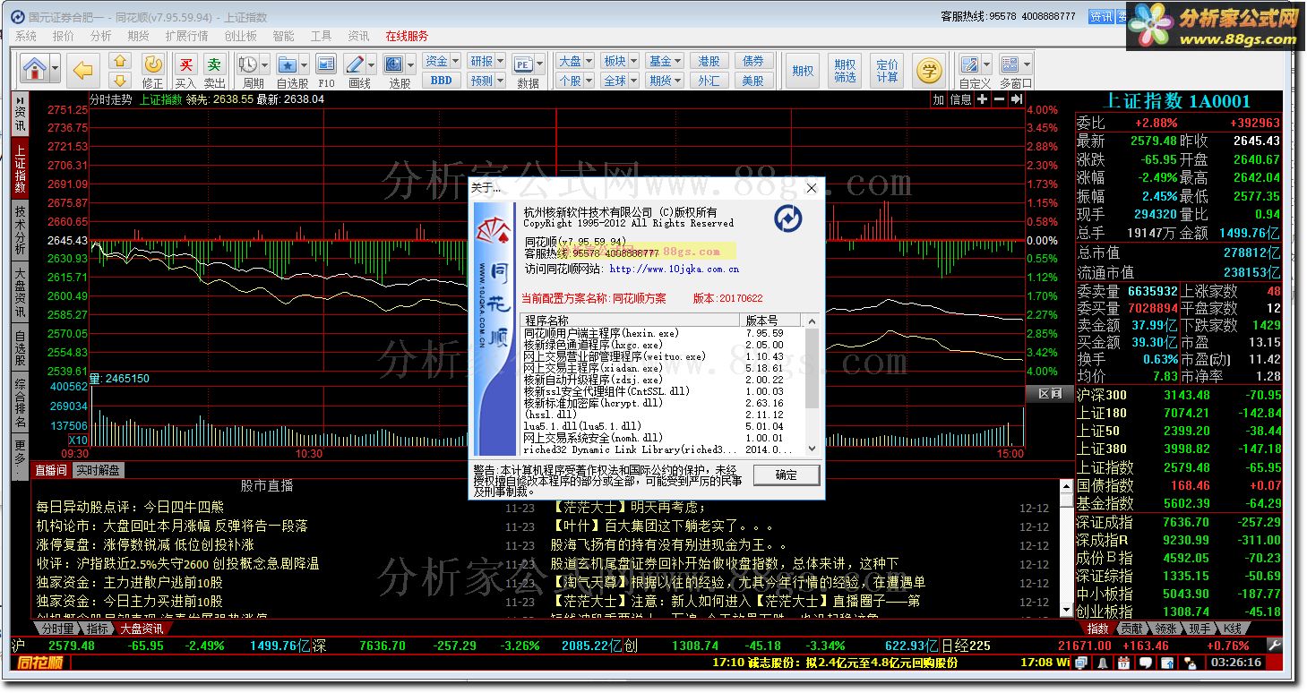Click the 定价计算 toolbar button
The width and height of the screenshot is (1307, 693).
coord(887,71)
